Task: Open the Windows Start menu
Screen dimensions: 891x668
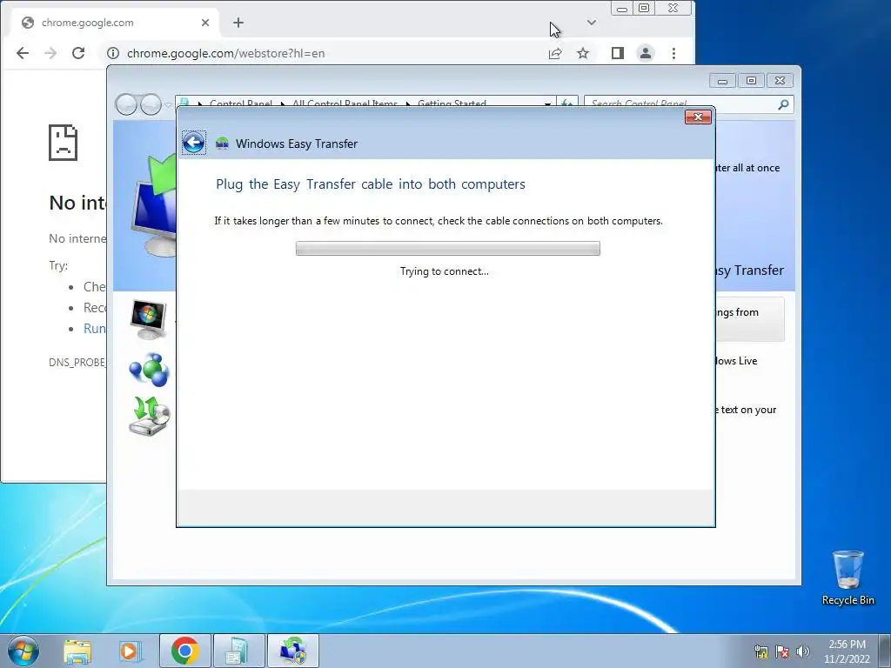Action: tap(23, 651)
